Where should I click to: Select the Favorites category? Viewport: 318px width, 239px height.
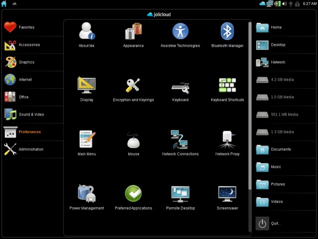27,27
